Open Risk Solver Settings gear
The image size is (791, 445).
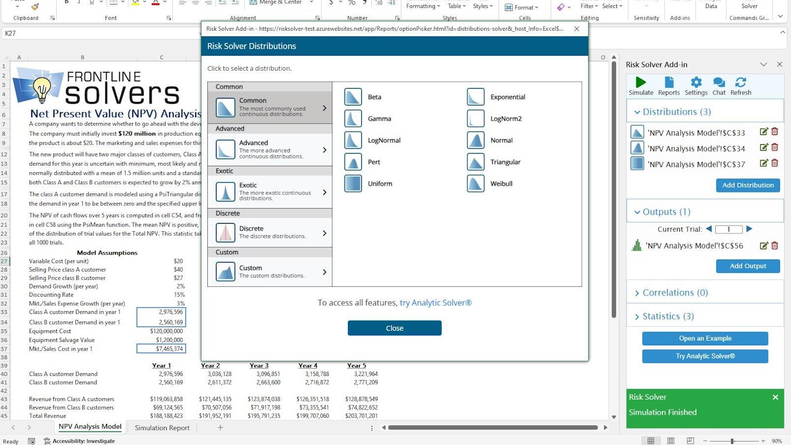point(696,86)
